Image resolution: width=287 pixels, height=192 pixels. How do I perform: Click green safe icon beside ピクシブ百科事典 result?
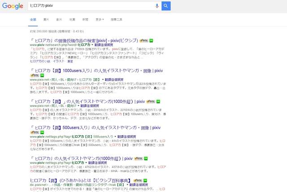pos(145,181)
